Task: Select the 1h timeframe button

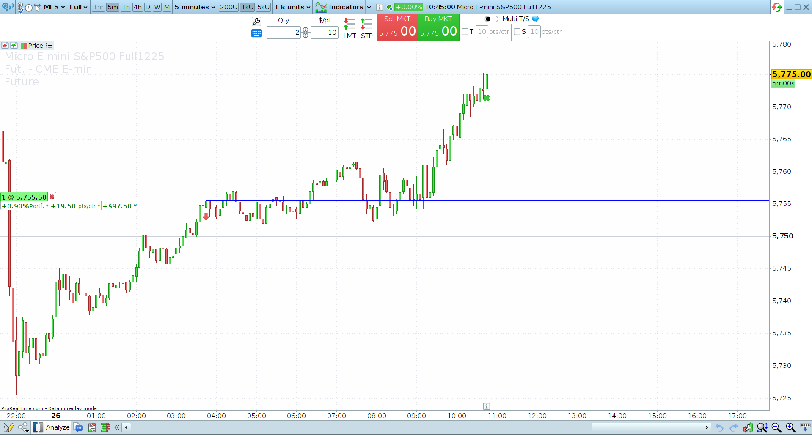Action: click(x=126, y=7)
